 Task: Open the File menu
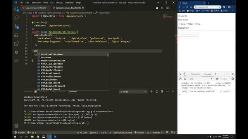[21, 3]
